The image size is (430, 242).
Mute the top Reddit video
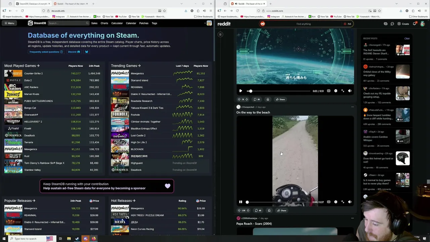point(350,91)
